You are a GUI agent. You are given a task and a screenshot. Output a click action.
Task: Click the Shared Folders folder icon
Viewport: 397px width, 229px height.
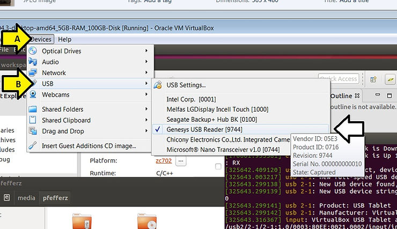(33, 109)
